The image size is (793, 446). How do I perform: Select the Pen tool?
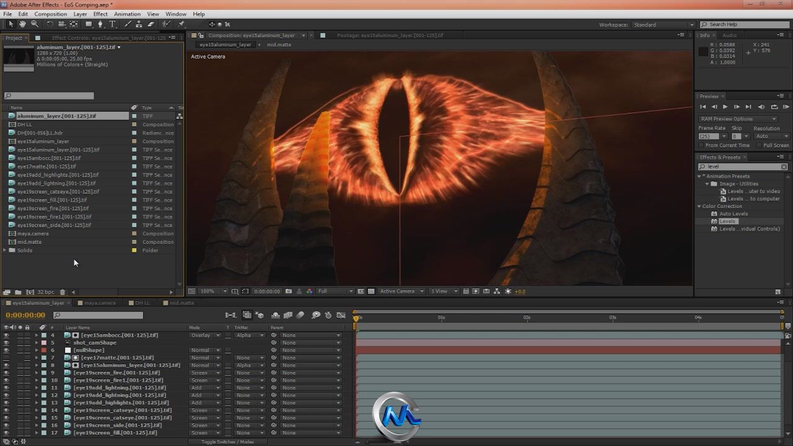(x=100, y=24)
